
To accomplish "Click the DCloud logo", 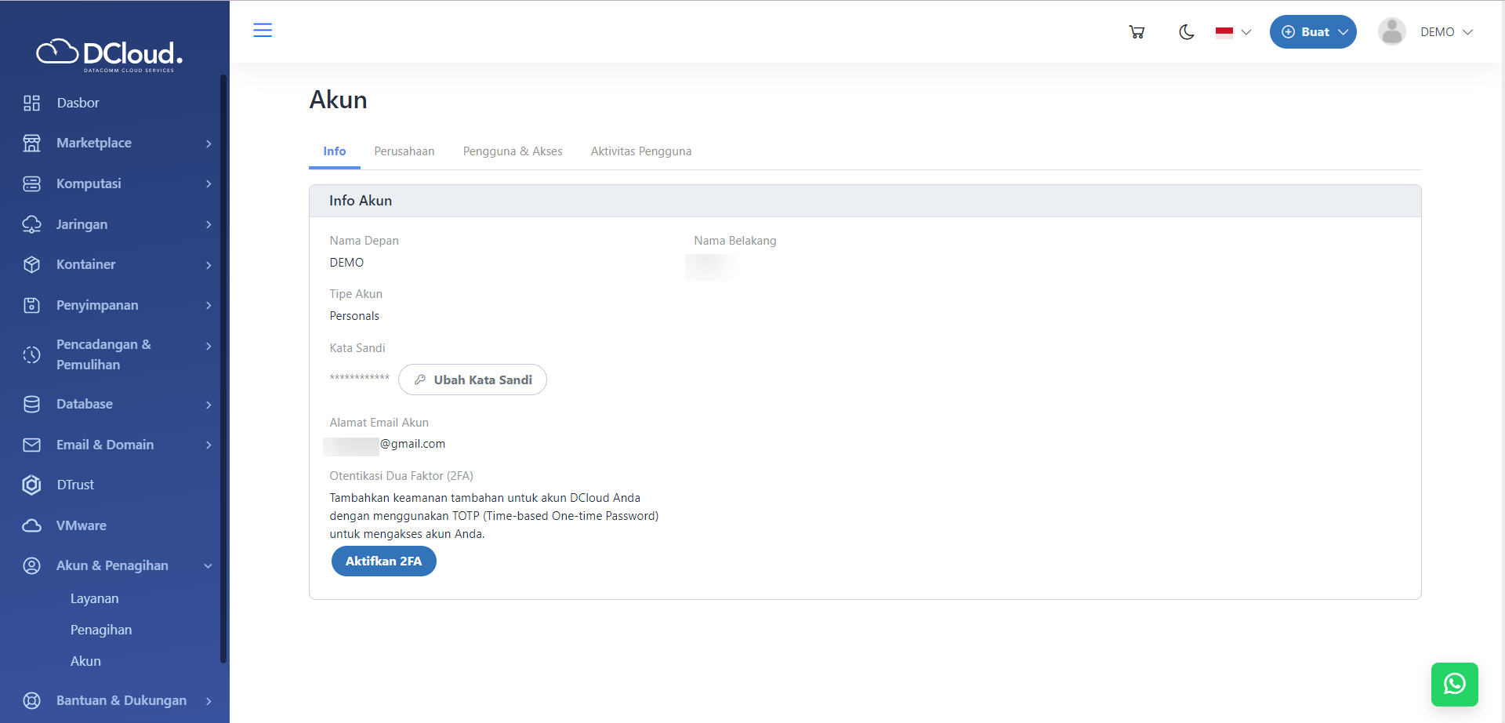I will coord(110,54).
